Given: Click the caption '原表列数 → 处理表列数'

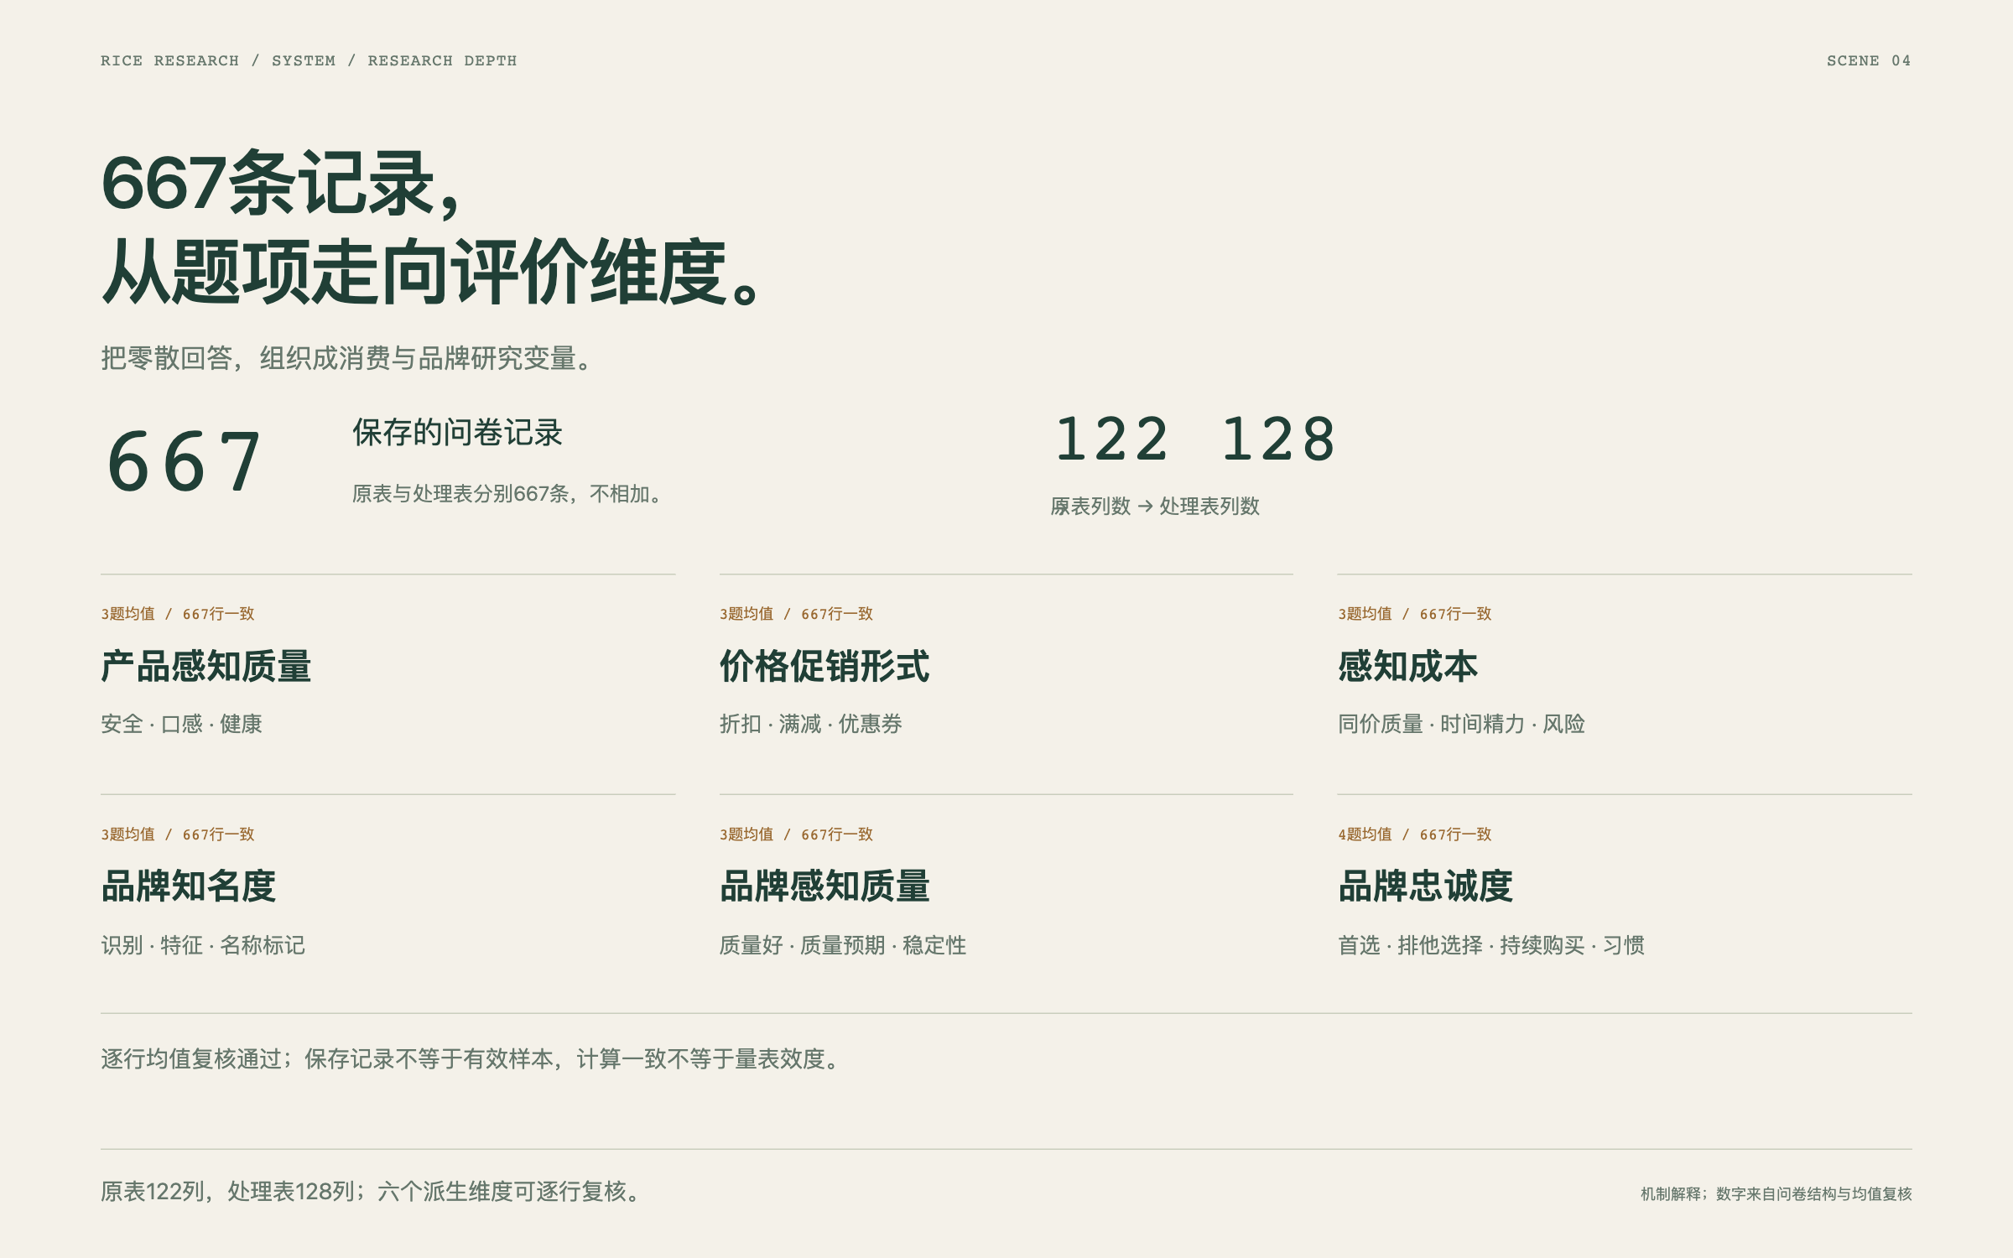Looking at the screenshot, I should pos(1155,506).
